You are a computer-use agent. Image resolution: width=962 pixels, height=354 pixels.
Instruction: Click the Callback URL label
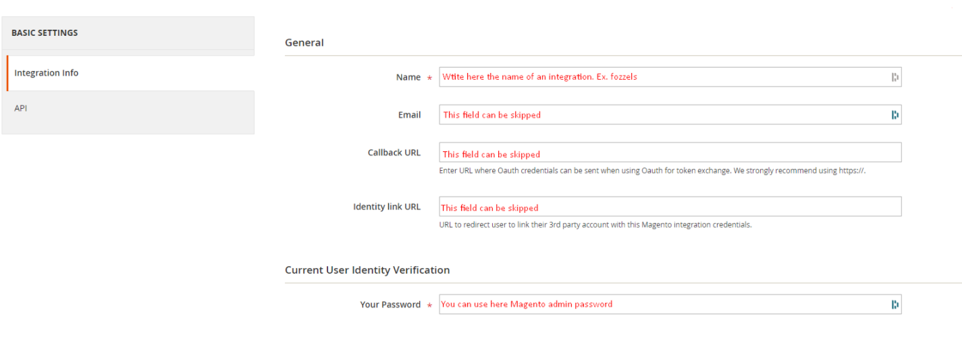click(394, 153)
